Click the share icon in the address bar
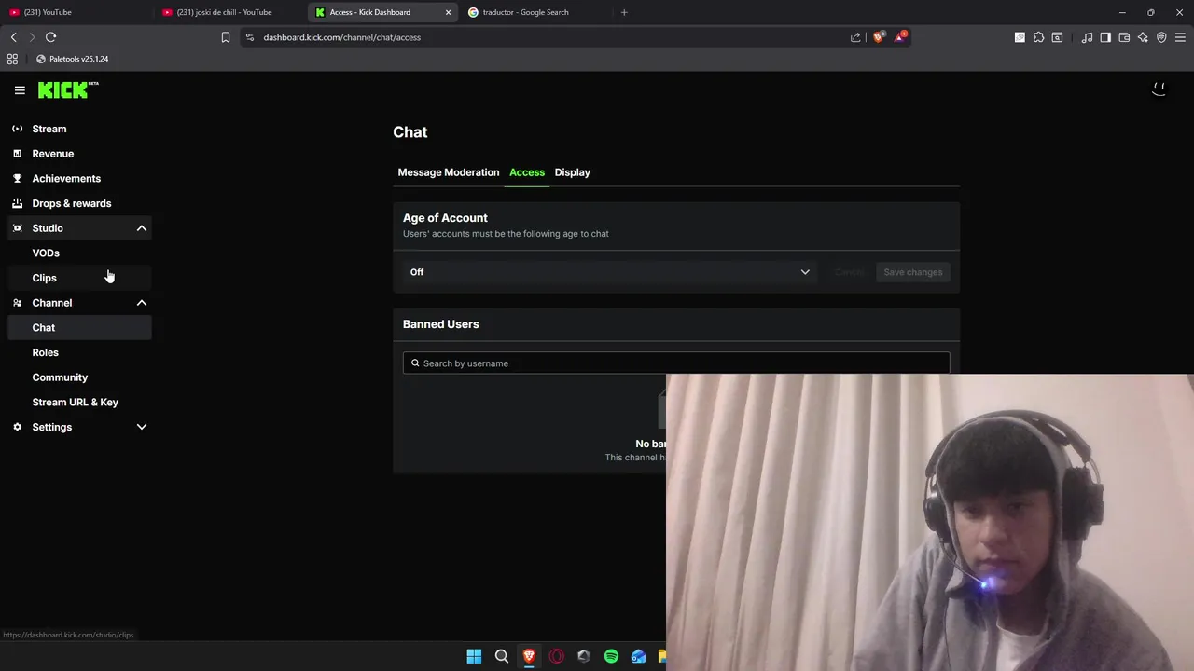 (x=855, y=37)
